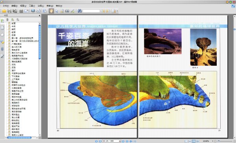
Task: Switch to single page layout
Action: [186, 141]
